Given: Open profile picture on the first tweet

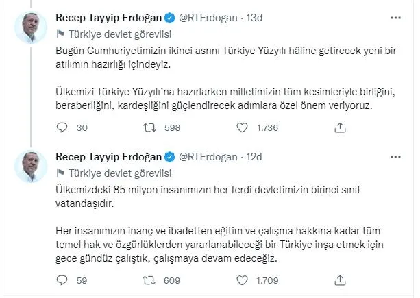Looking at the screenshot, I should 30,28.
